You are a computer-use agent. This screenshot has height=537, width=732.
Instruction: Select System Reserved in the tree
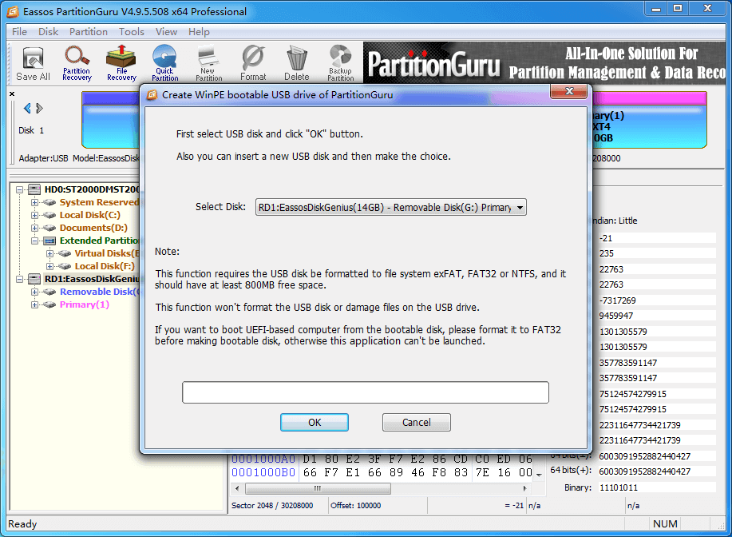coord(100,202)
